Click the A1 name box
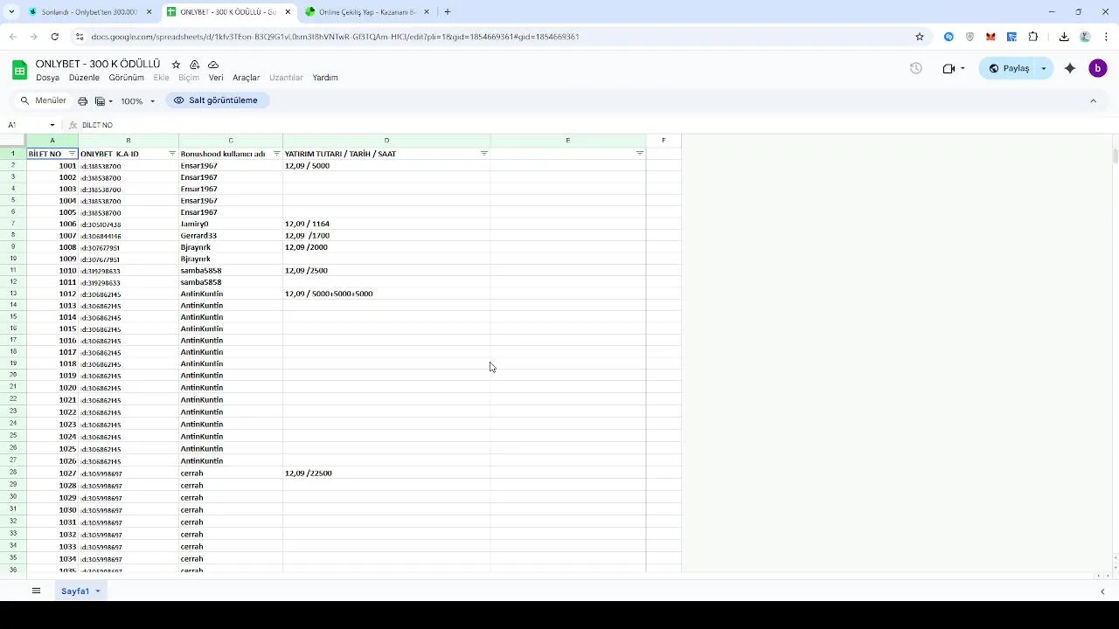 [26, 125]
